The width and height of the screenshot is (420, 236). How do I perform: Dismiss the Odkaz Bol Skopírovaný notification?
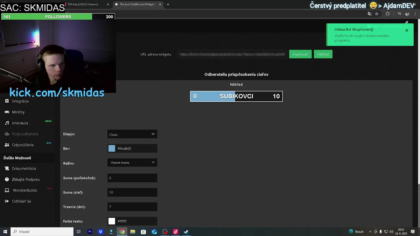point(407,30)
